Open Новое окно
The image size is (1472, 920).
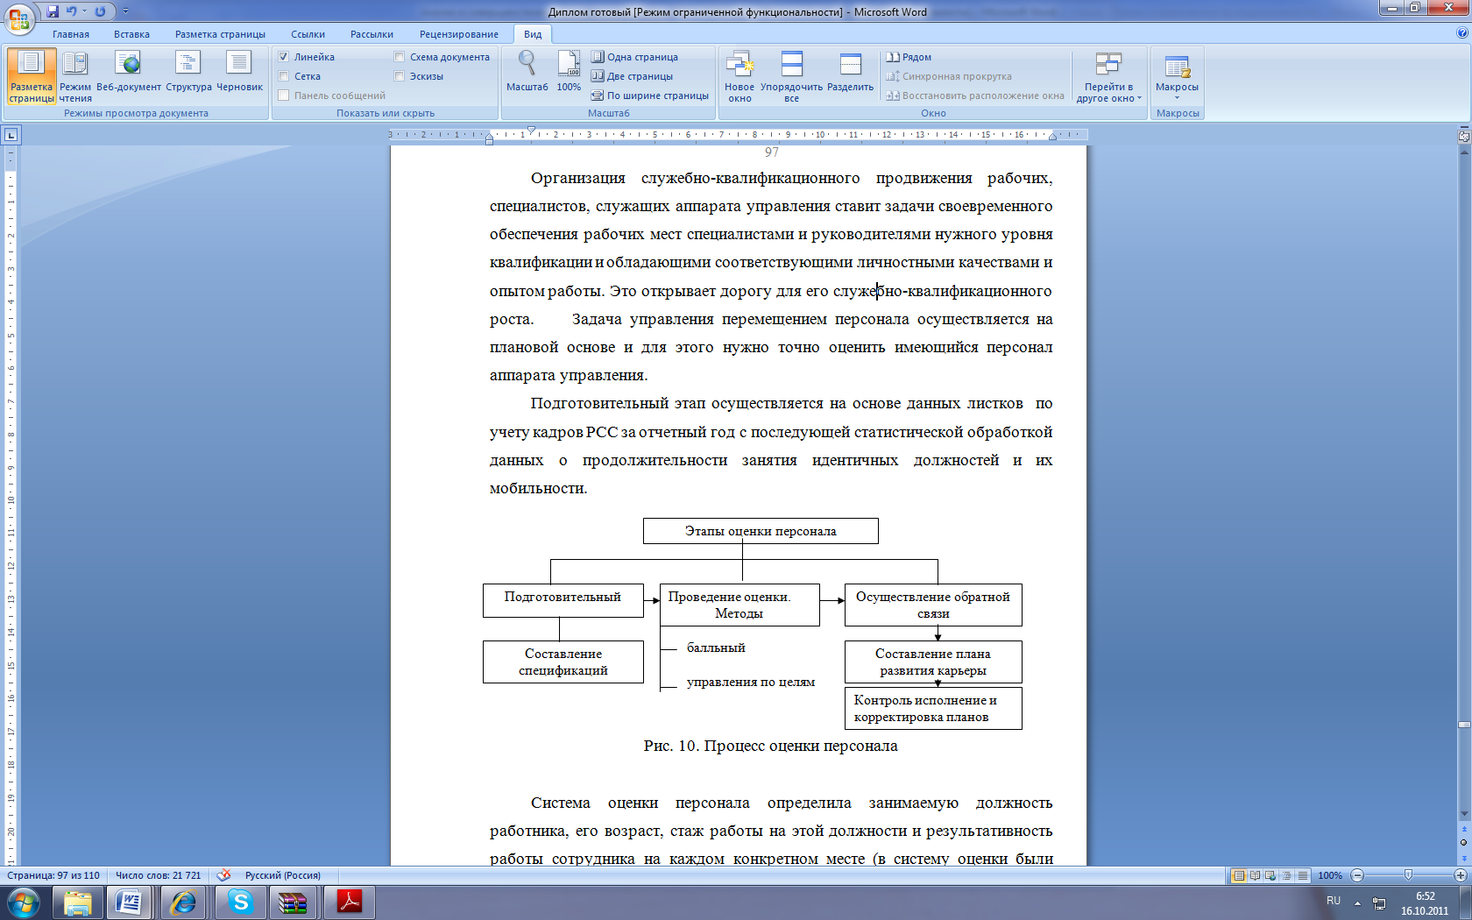[740, 76]
